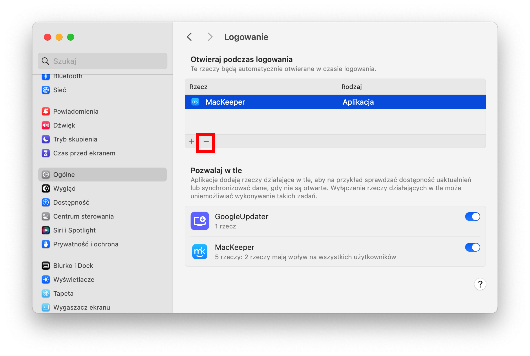
Task: Click the Aplikacja cell in MacKeeper row
Action: (x=358, y=102)
